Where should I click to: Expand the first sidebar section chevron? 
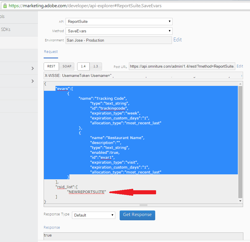coord(33,69)
